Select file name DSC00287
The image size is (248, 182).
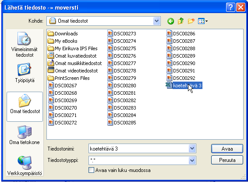tap(184, 41)
